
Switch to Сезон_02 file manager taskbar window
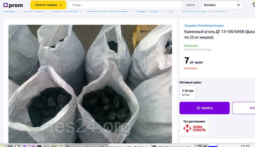130,146
